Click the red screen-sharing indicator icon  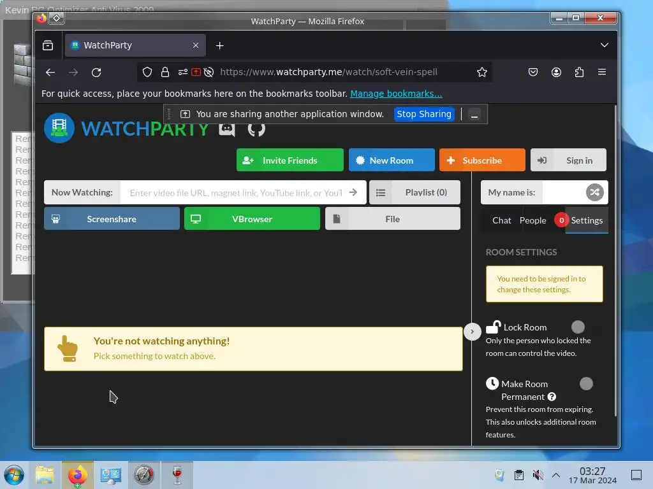tap(196, 72)
